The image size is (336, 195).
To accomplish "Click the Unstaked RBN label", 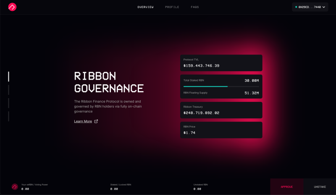I will tap(201, 185).
